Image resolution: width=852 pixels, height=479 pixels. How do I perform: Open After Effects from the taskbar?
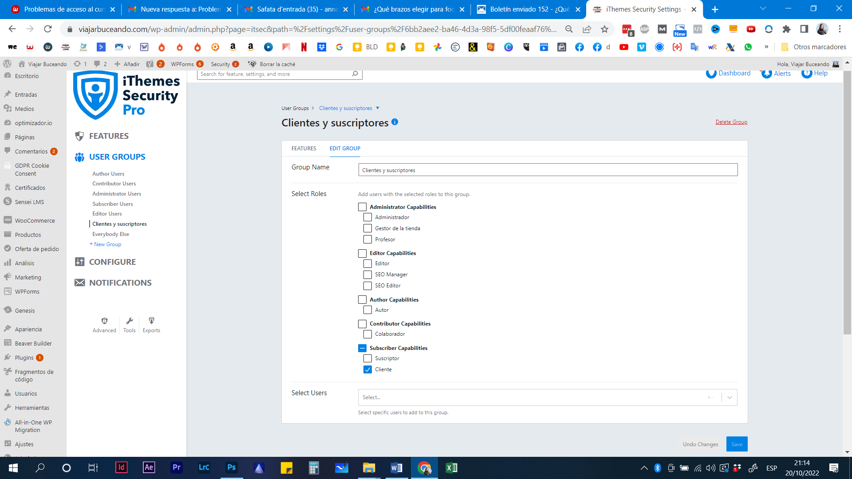point(149,467)
